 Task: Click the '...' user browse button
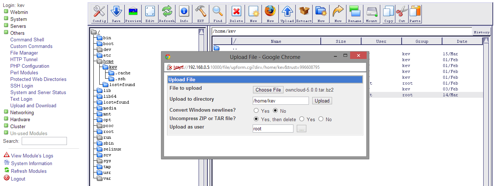pyautogui.click(x=301, y=129)
